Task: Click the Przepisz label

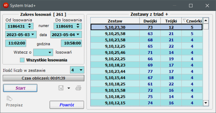Action: 14,105
